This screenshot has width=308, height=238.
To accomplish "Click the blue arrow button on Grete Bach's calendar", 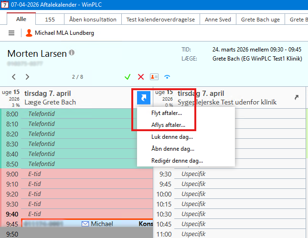I will coord(143,97).
